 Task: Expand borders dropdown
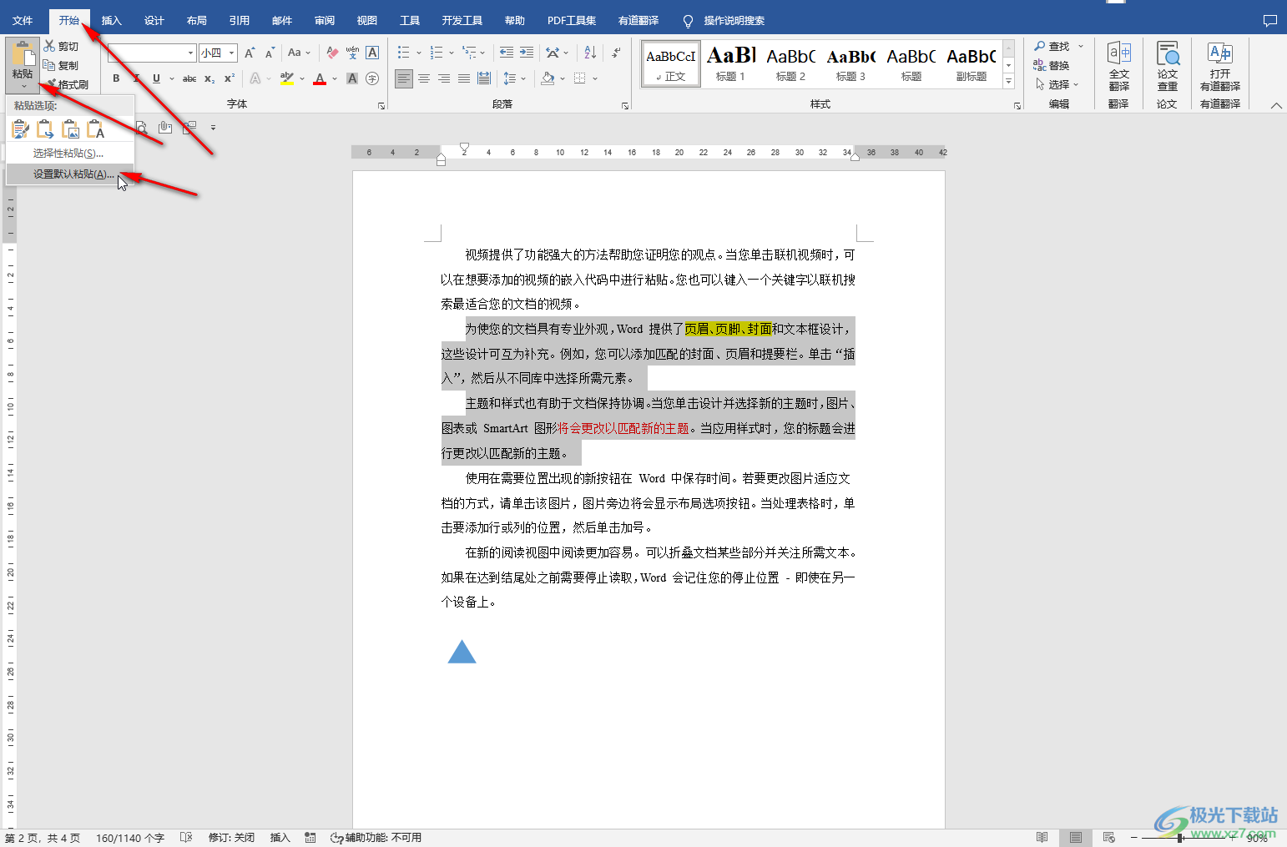click(595, 78)
